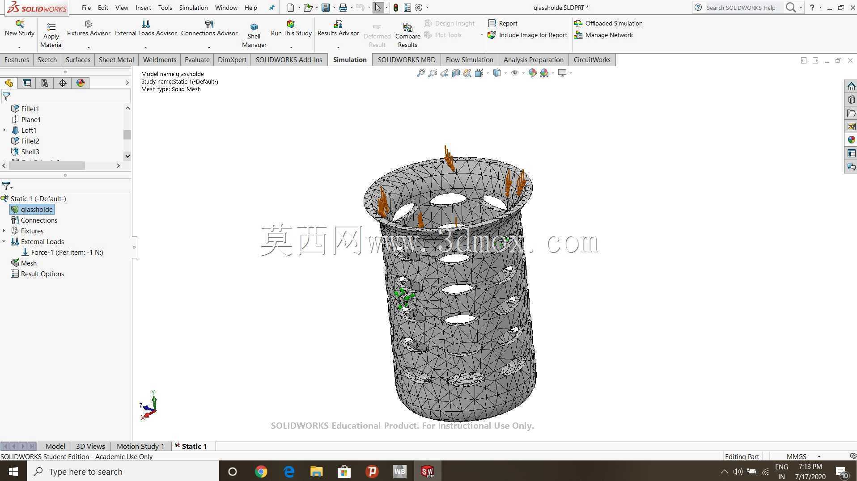Expand the Fixtures folder
This screenshot has height=481, width=857.
tap(4, 231)
